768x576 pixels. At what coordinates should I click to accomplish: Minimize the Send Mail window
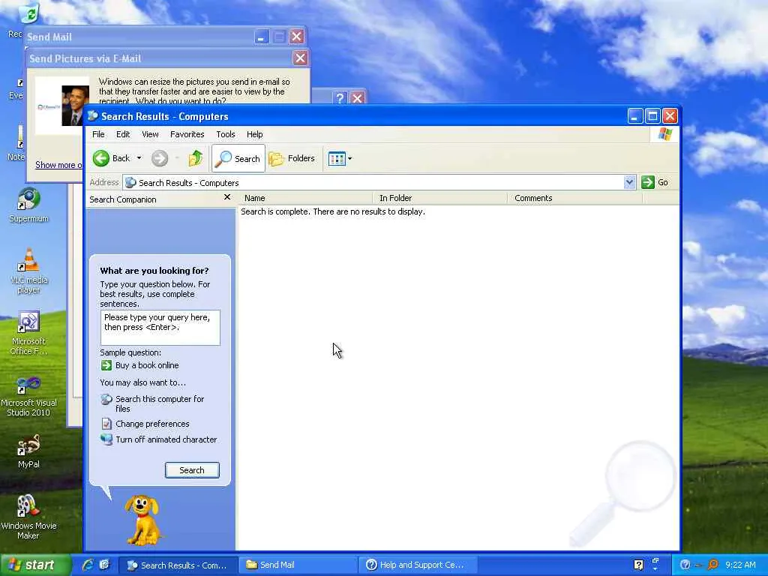262,37
